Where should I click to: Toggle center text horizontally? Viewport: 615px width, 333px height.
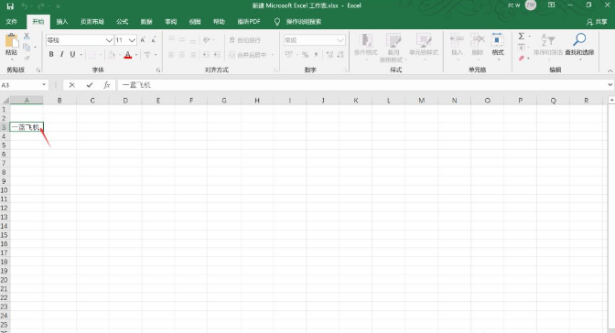(182, 55)
